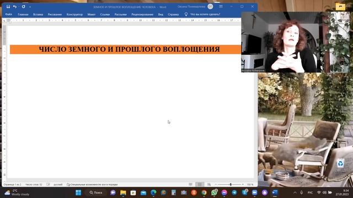353x198 pixels.
Task: Open the accessibility checker status 'Специальные возможности'
Action: [x=92, y=185]
